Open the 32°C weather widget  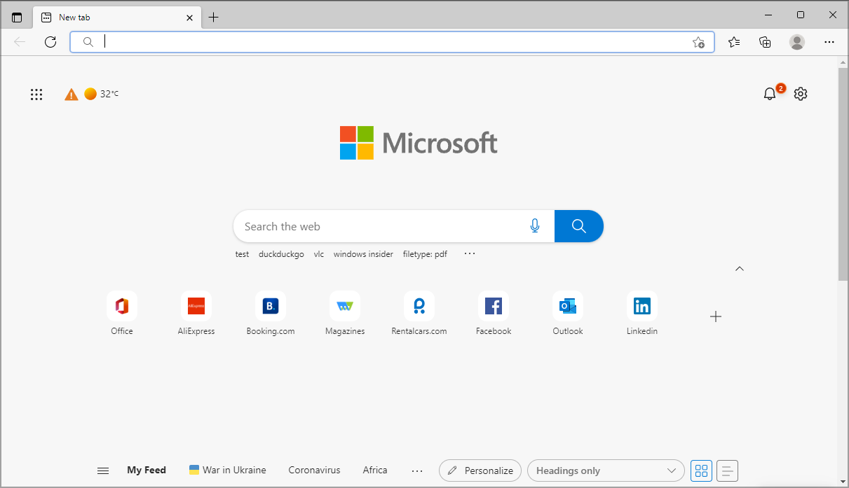[102, 94]
